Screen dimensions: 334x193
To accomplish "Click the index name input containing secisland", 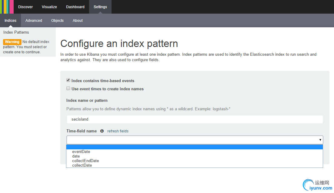I will point(194,119).
